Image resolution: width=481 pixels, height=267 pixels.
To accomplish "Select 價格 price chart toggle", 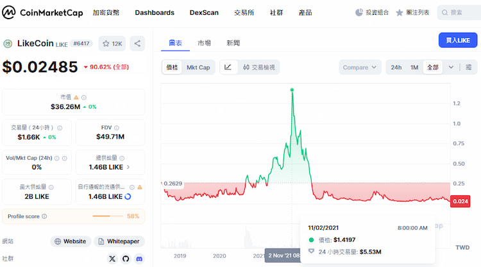I will (172, 67).
